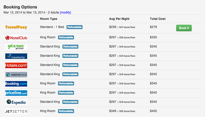Screen dimensions: 205x117
Task: Click the Refundable badge in getaroom row
Action: [x=70, y=47]
